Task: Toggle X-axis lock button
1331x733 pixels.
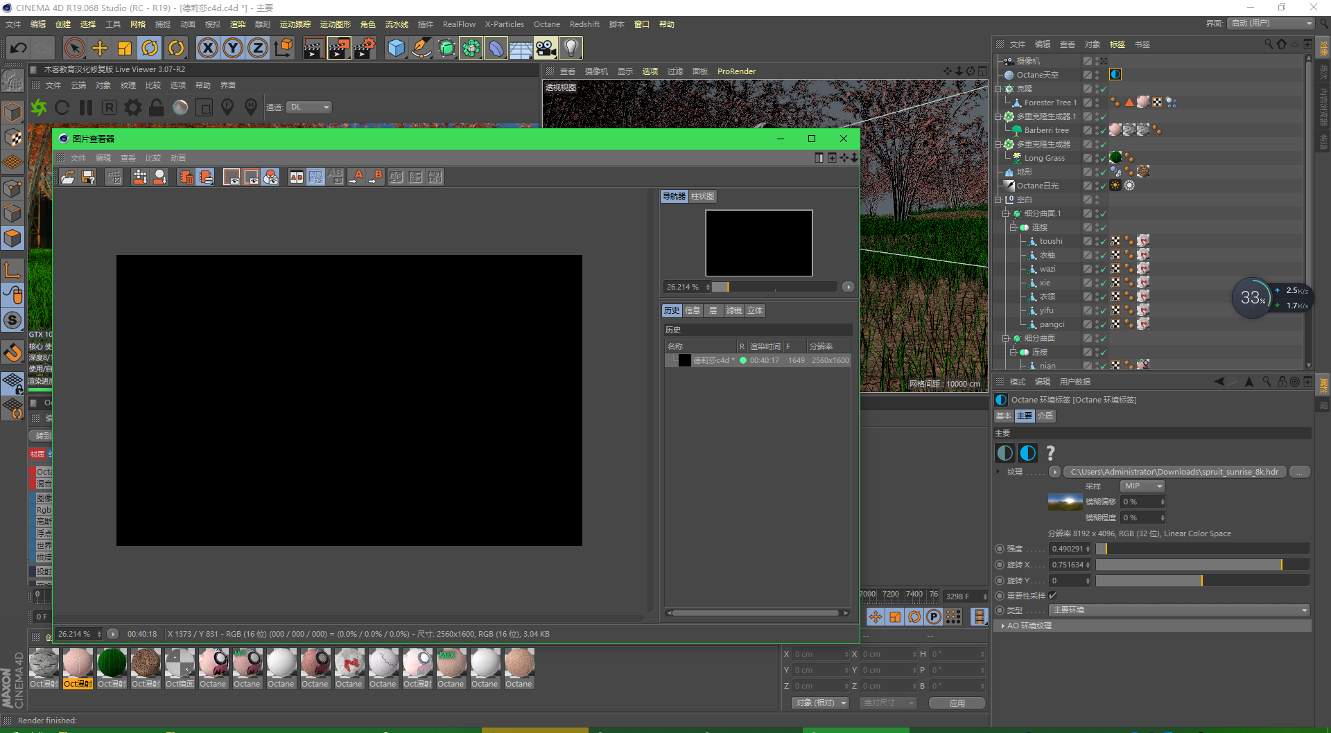Action: (x=208, y=48)
